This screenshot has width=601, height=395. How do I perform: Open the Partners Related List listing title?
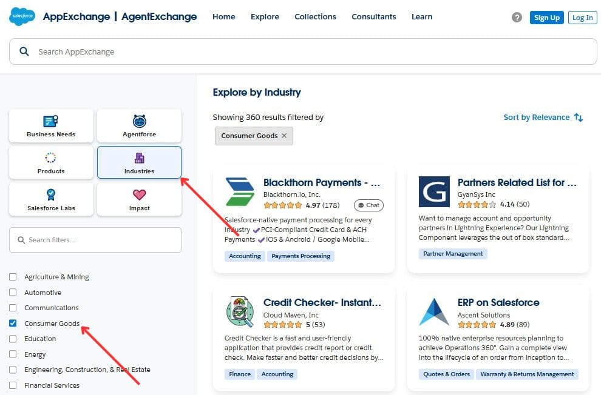click(517, 183)
